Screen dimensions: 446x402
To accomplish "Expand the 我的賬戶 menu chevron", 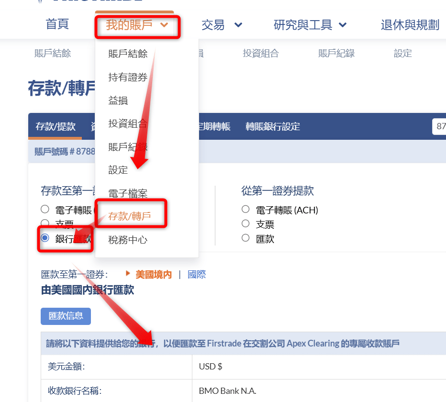I will click(x=164, y=25).
